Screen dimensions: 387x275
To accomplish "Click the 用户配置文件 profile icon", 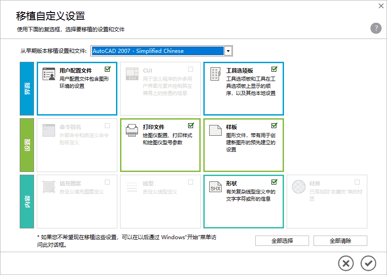I will tap(49, 73).
